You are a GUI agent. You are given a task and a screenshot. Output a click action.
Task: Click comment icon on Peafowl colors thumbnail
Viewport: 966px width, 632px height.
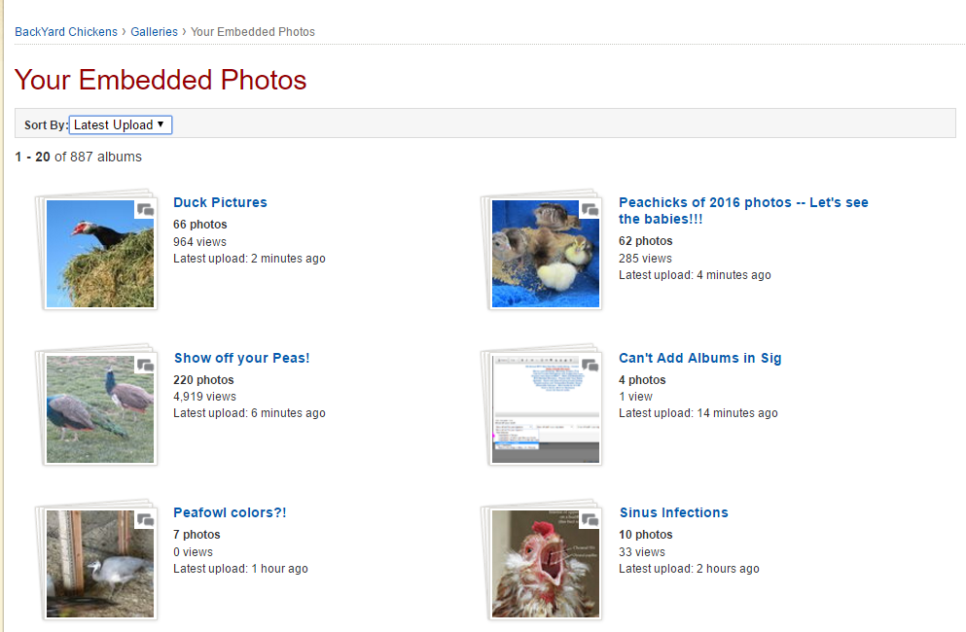pyautogui.click(x=145, y=520)
